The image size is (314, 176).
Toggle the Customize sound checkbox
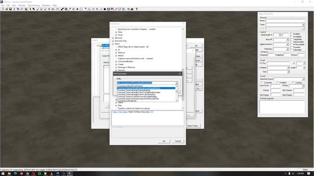262,83
